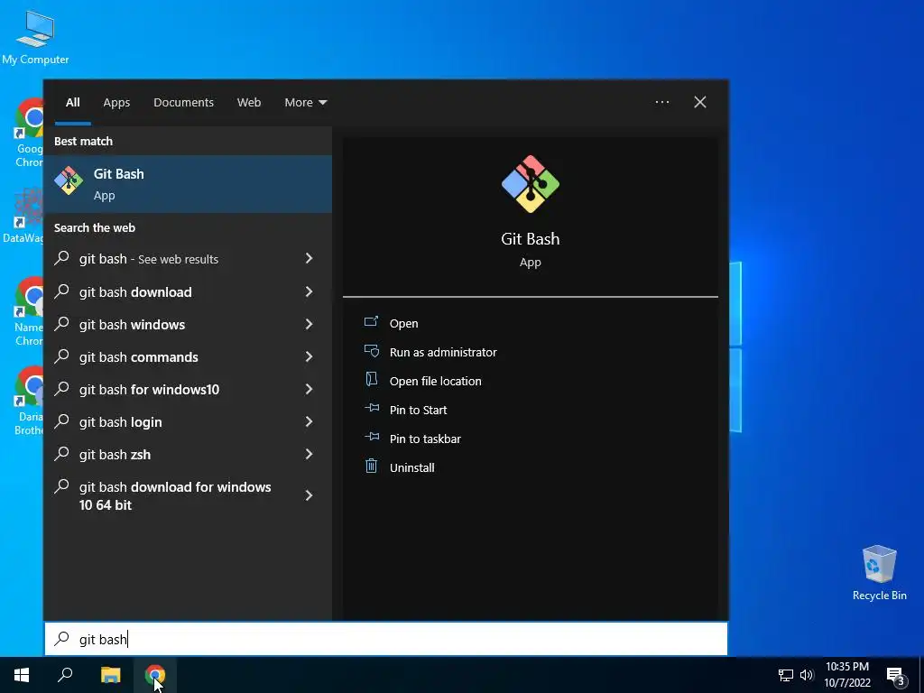Switch to the Documents search tab
924x693 pixels.
click(x=183, y=102)
